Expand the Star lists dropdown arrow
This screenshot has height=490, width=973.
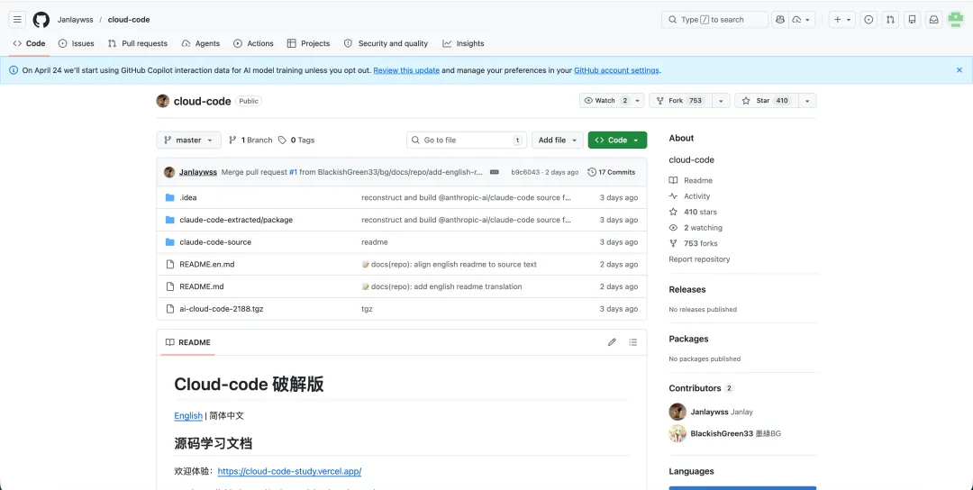(807, 101)
